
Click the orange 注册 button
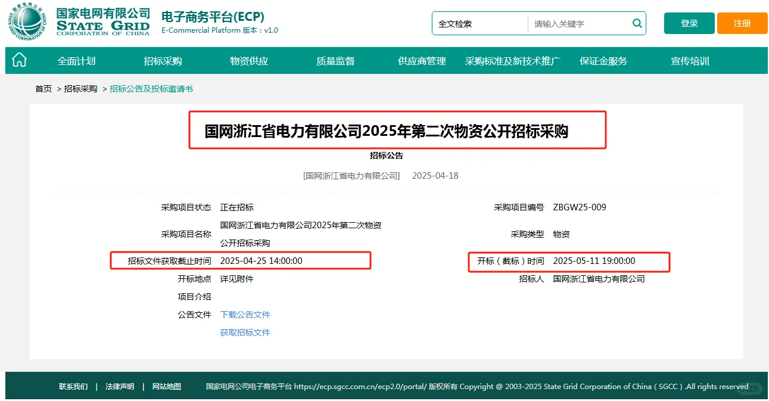[742, 23]
